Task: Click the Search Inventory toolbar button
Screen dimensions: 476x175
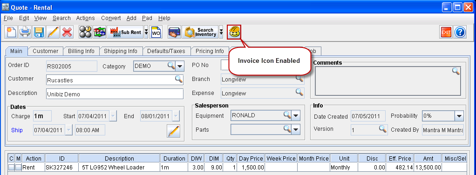Action: point(200,32)
